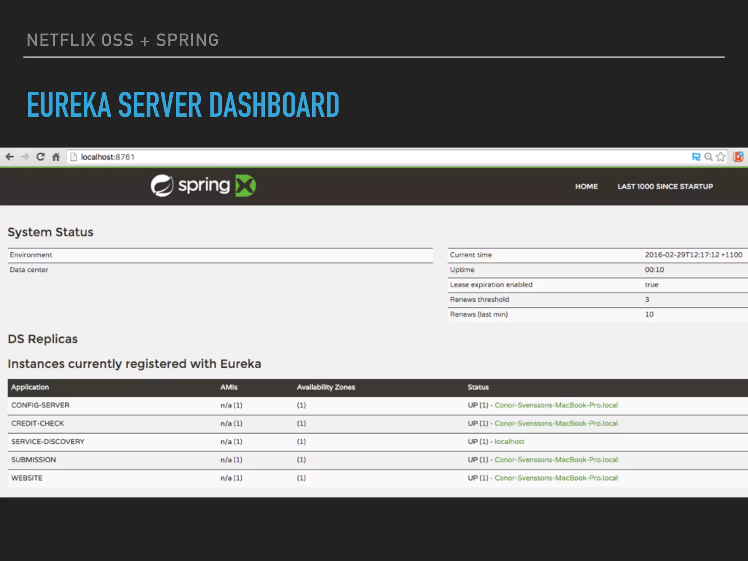The width and height of the screenshot is (748, 561).
Task: Click the Spring logo in the header
Action: click(x=190, y=186)
